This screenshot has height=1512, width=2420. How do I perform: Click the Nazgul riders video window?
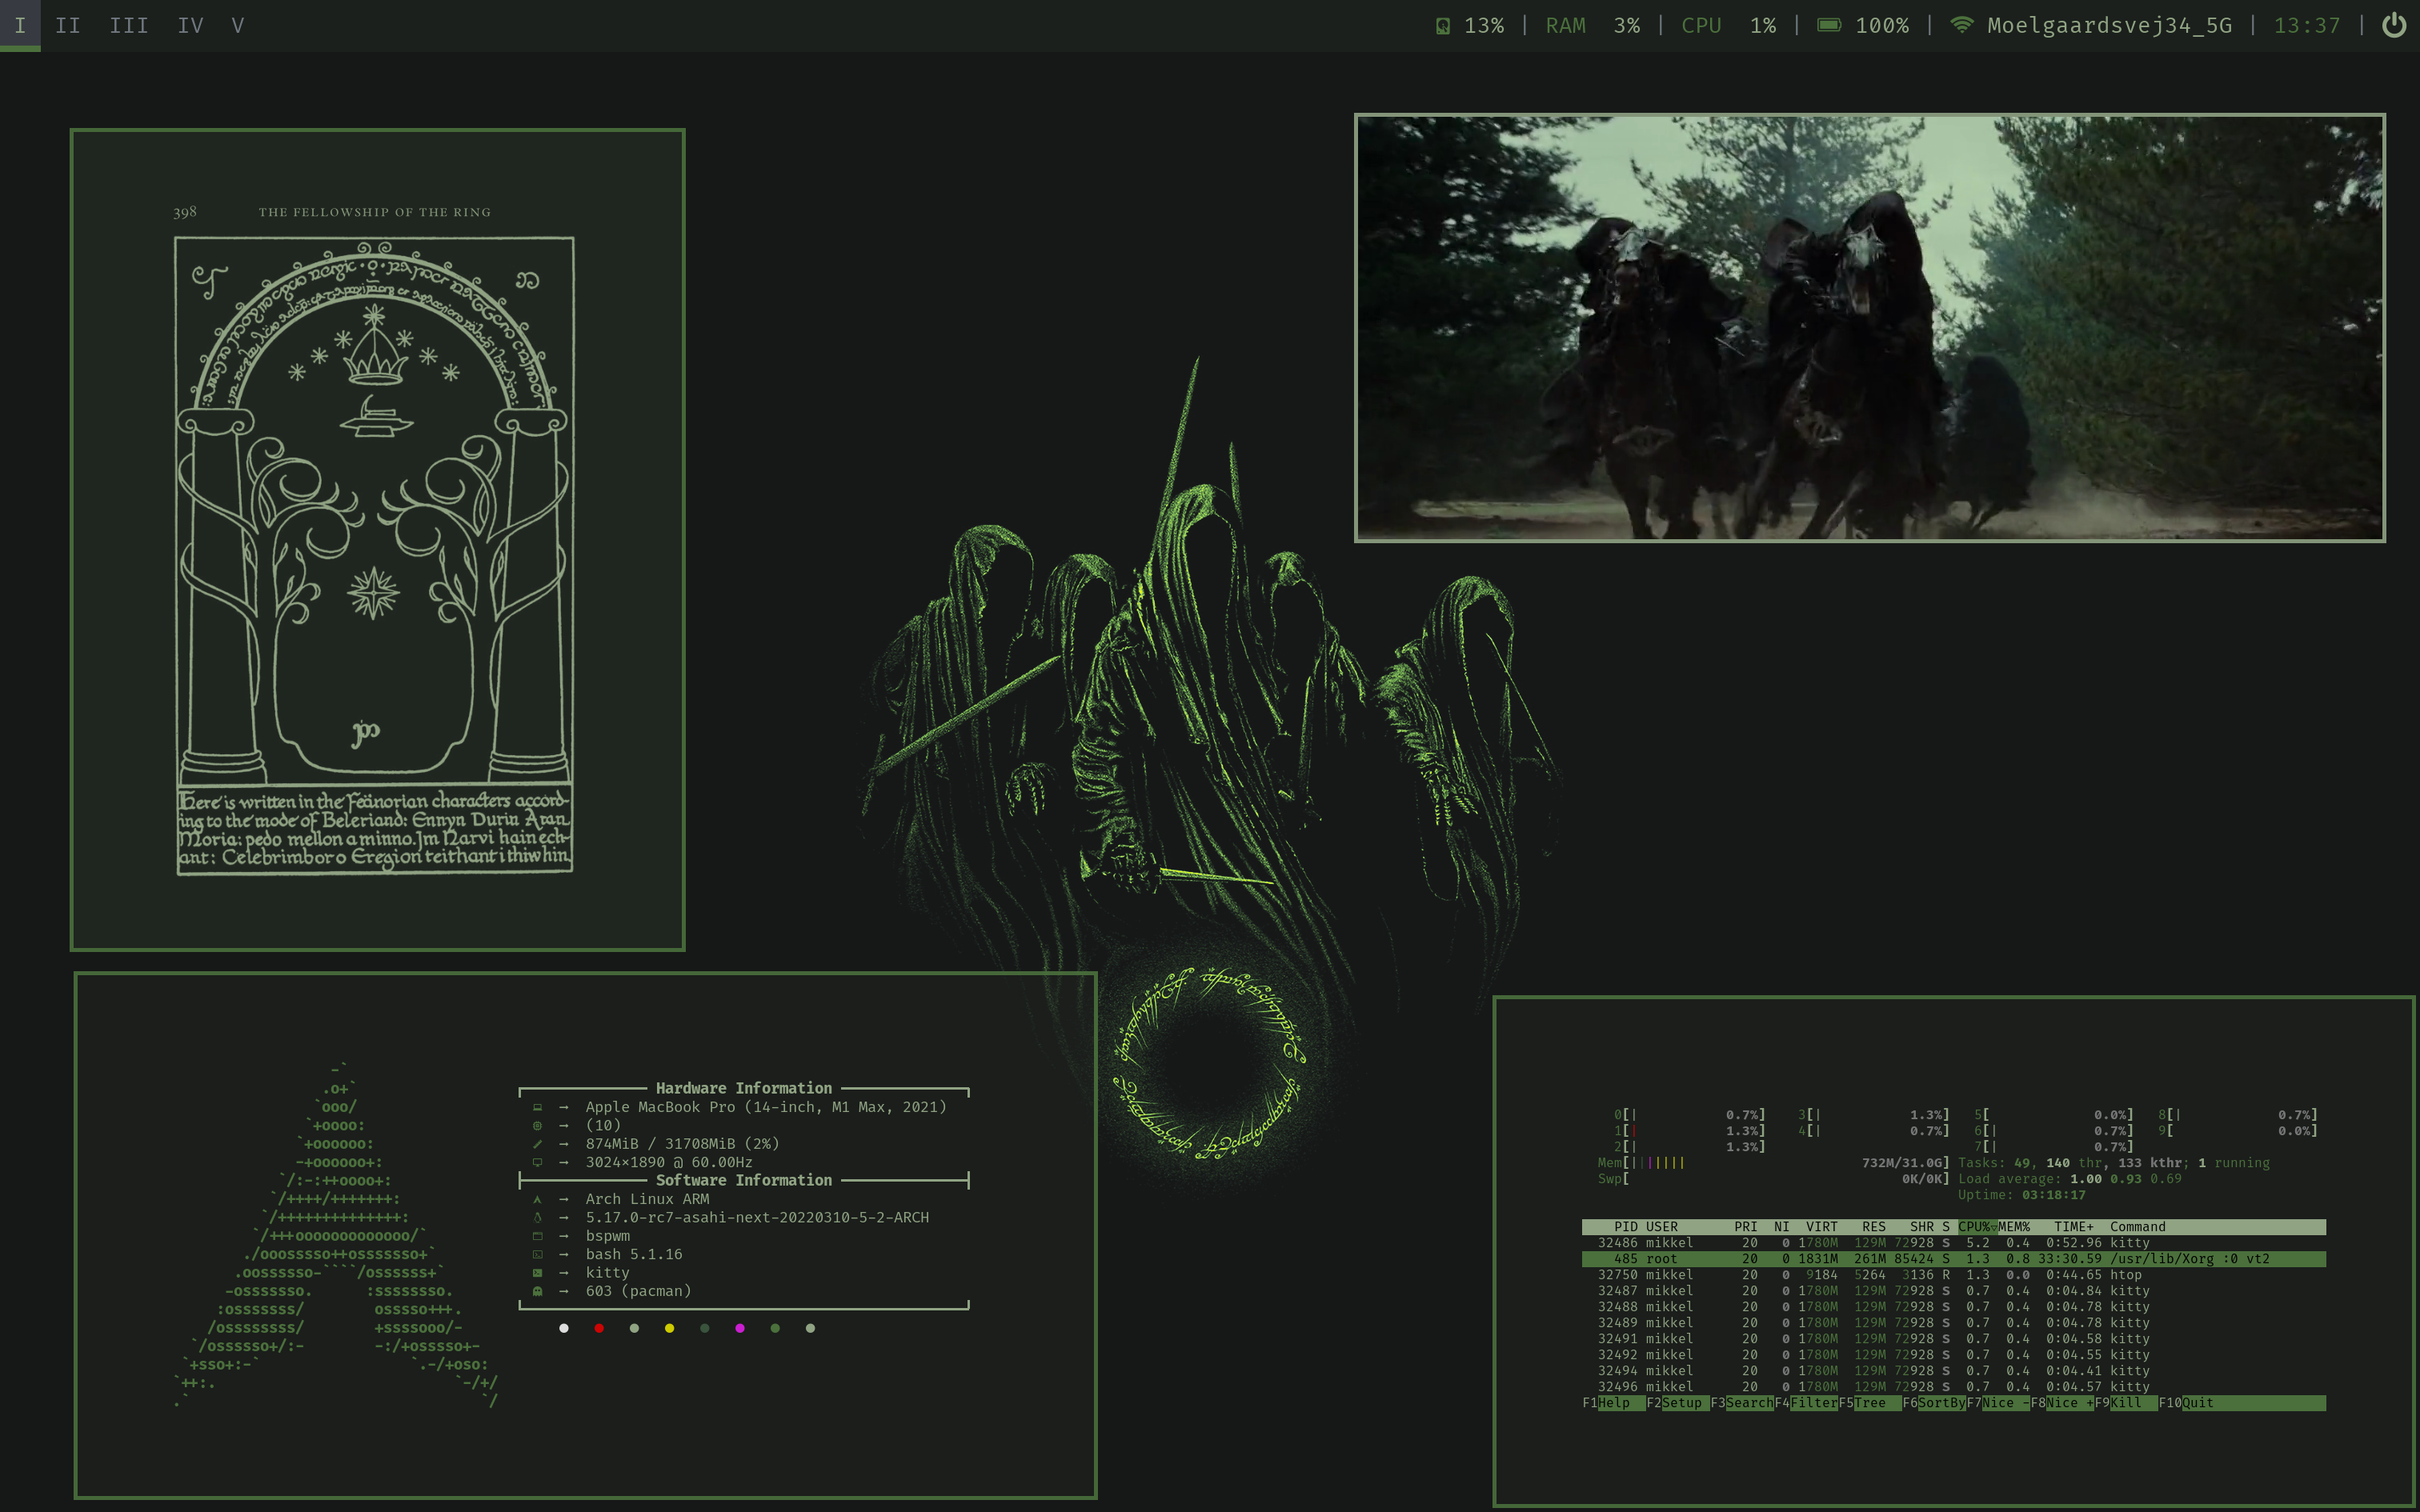[1869, 328]
